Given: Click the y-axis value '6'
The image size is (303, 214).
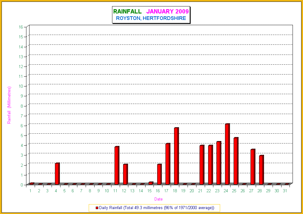Looking at the screenshot, I should tap(22, 126).
